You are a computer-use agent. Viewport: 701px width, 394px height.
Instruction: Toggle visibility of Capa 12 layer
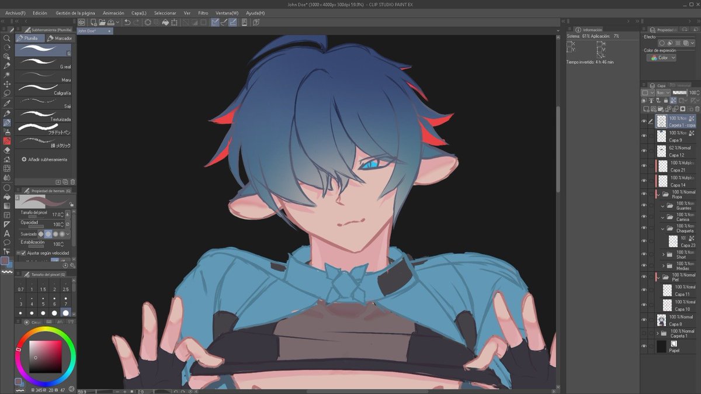click(x=644, y=151)
